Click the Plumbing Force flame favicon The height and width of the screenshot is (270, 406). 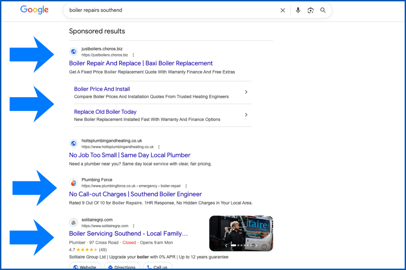[x=73, y=182]
